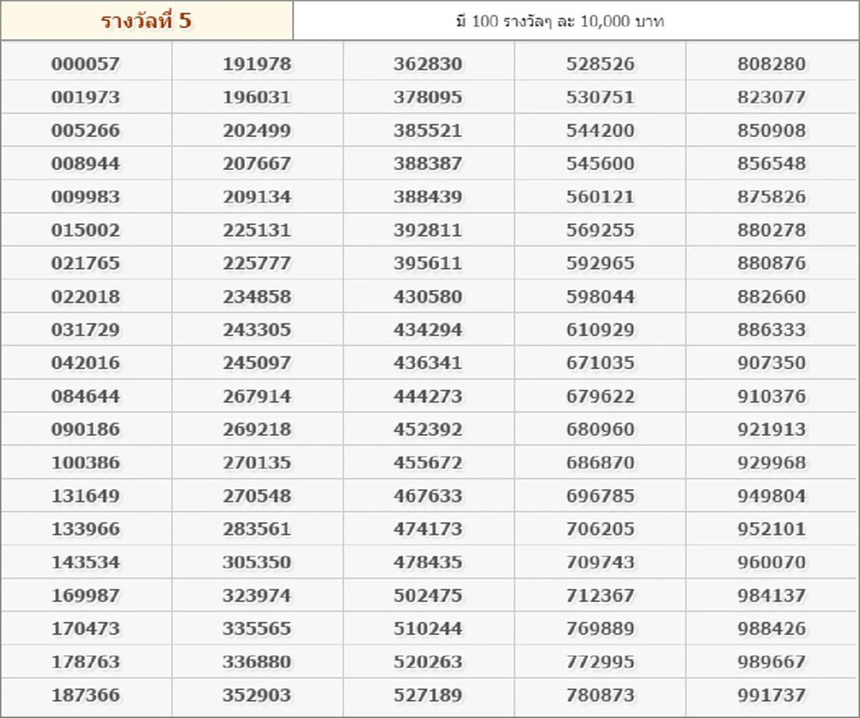This screenshot has height=718, width=860.
Task: Choose number 392811
Action: 428,230
